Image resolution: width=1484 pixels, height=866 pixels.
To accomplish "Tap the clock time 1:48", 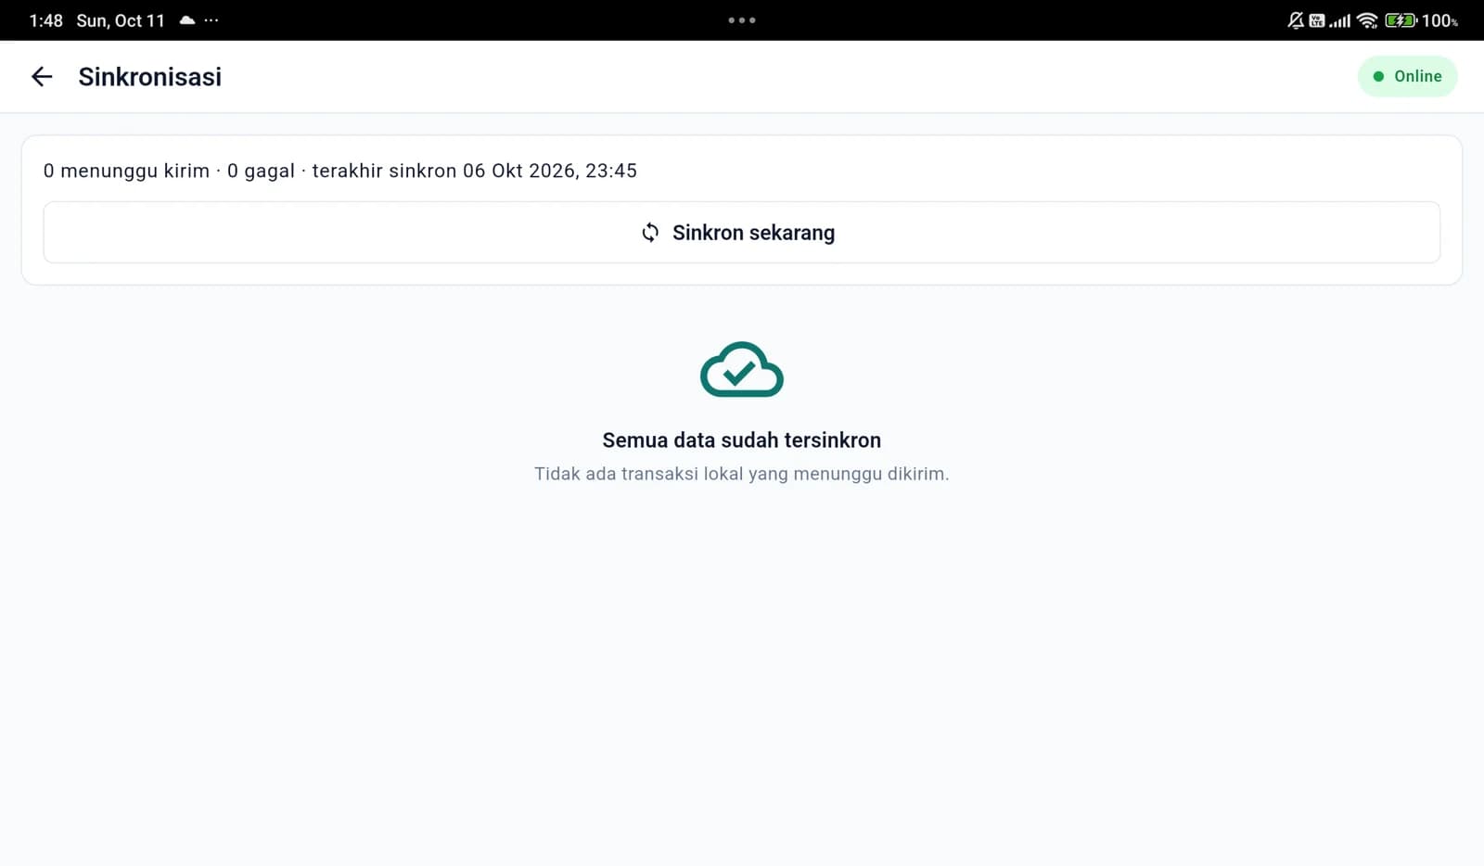I will click(x=45, y=20).
